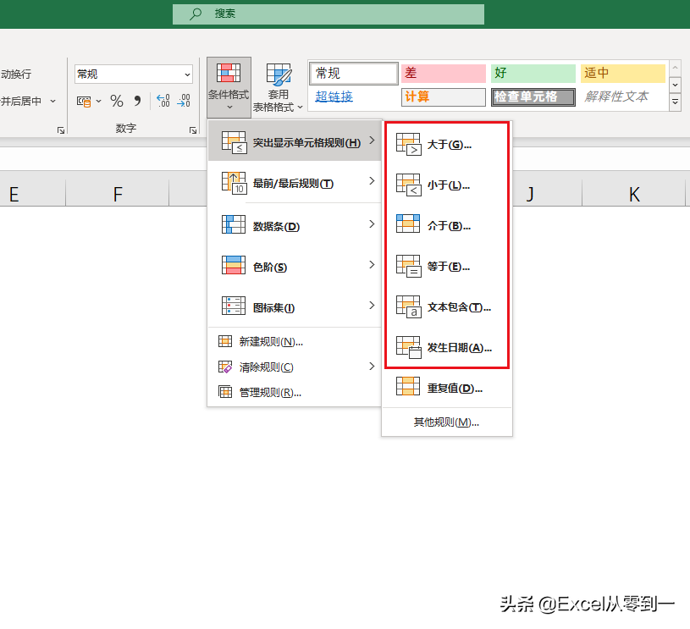Expand the 最前/最后规则 submenu
The width and height of the screenshot is (690, 629).
coord(292,183)
